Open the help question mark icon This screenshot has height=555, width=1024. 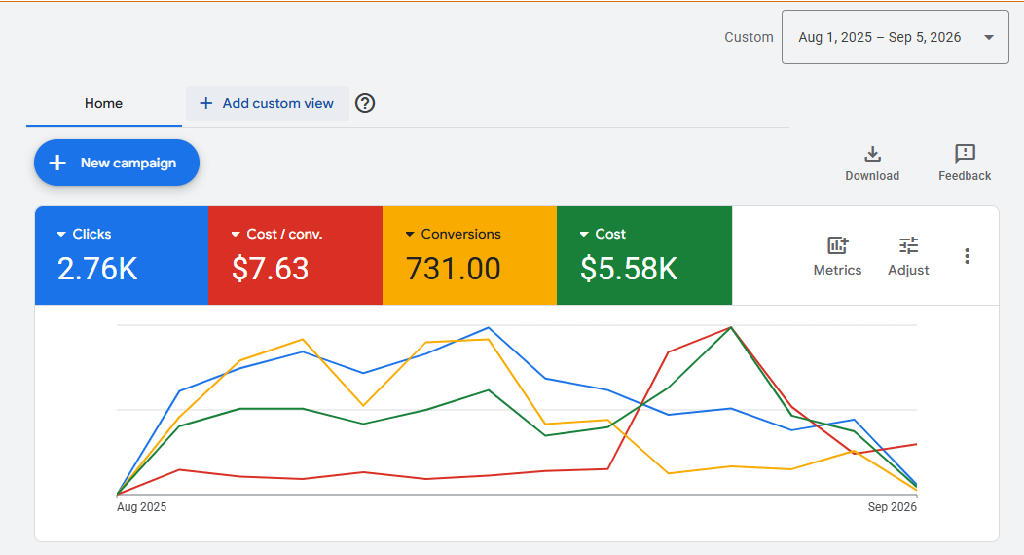tap(365, 103)
